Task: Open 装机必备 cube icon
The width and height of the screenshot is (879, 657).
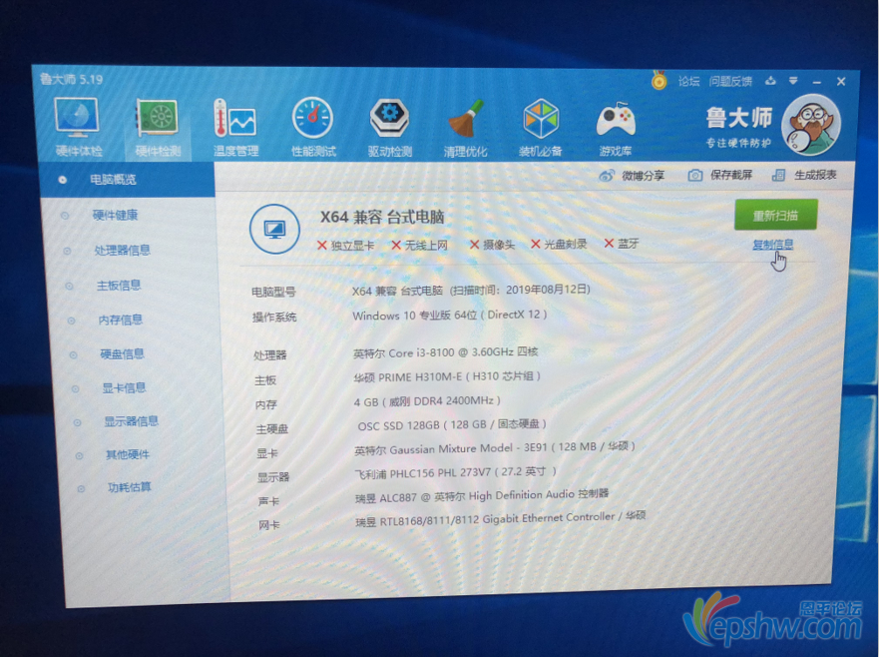Action: (541, 128)
